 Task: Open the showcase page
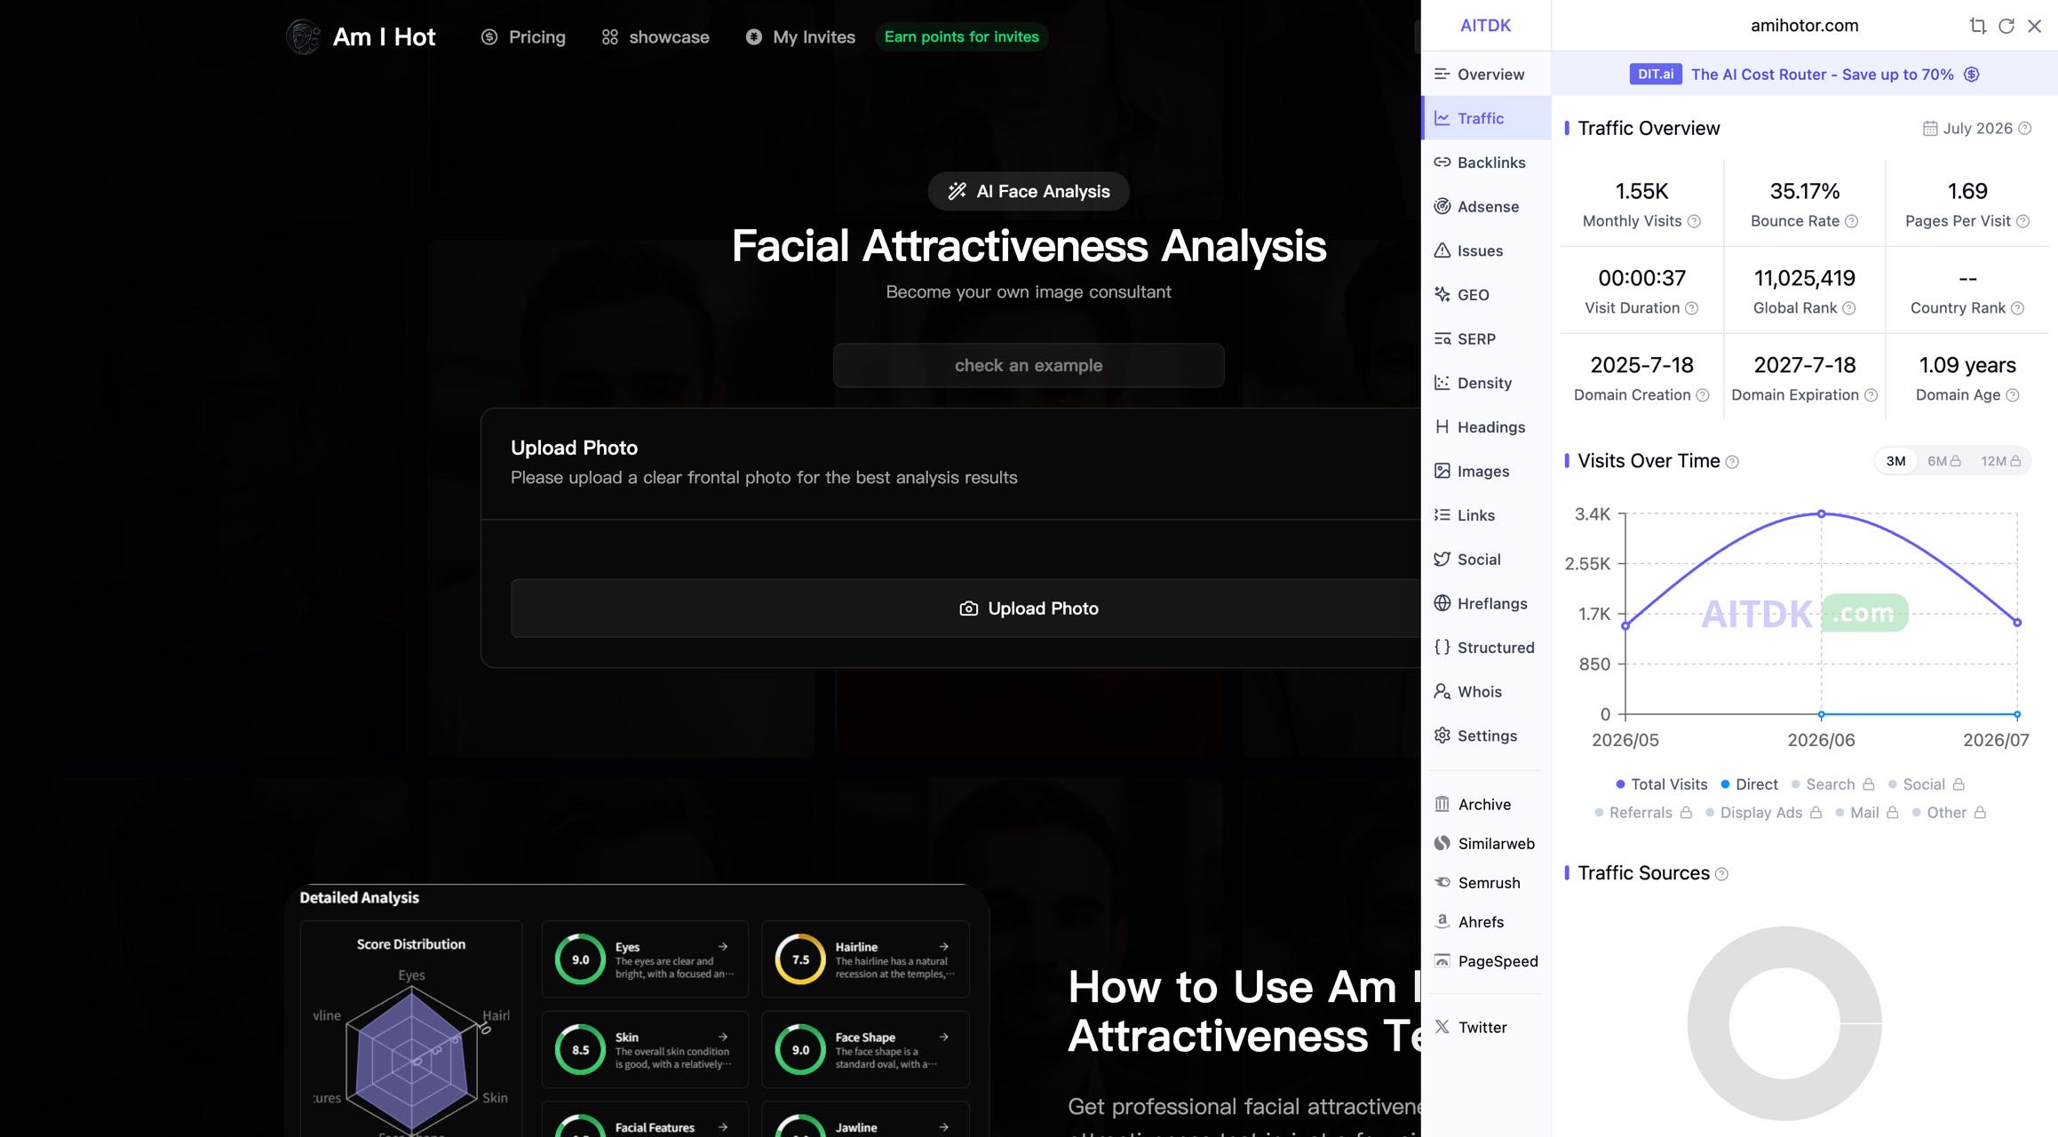[656, 37]
